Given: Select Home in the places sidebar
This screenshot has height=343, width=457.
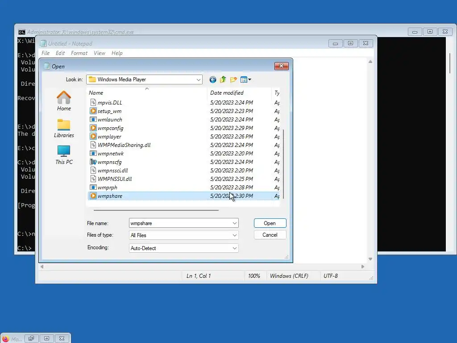Looking at the screenshot, I should (x=64, y=101).
